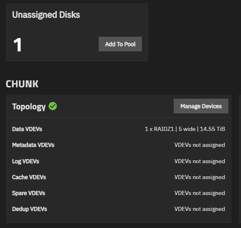The image size is (241, 228).
Task: Click Log VDEVs not assigned status text
Action: click(x=200, y=161)
